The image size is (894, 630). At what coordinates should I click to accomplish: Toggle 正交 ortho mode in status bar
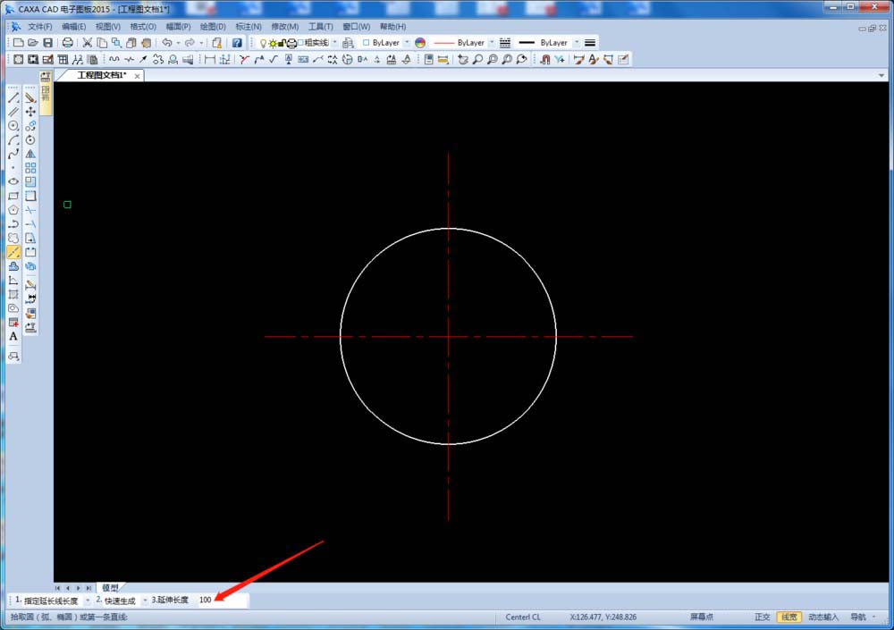(x=763, y=617)
